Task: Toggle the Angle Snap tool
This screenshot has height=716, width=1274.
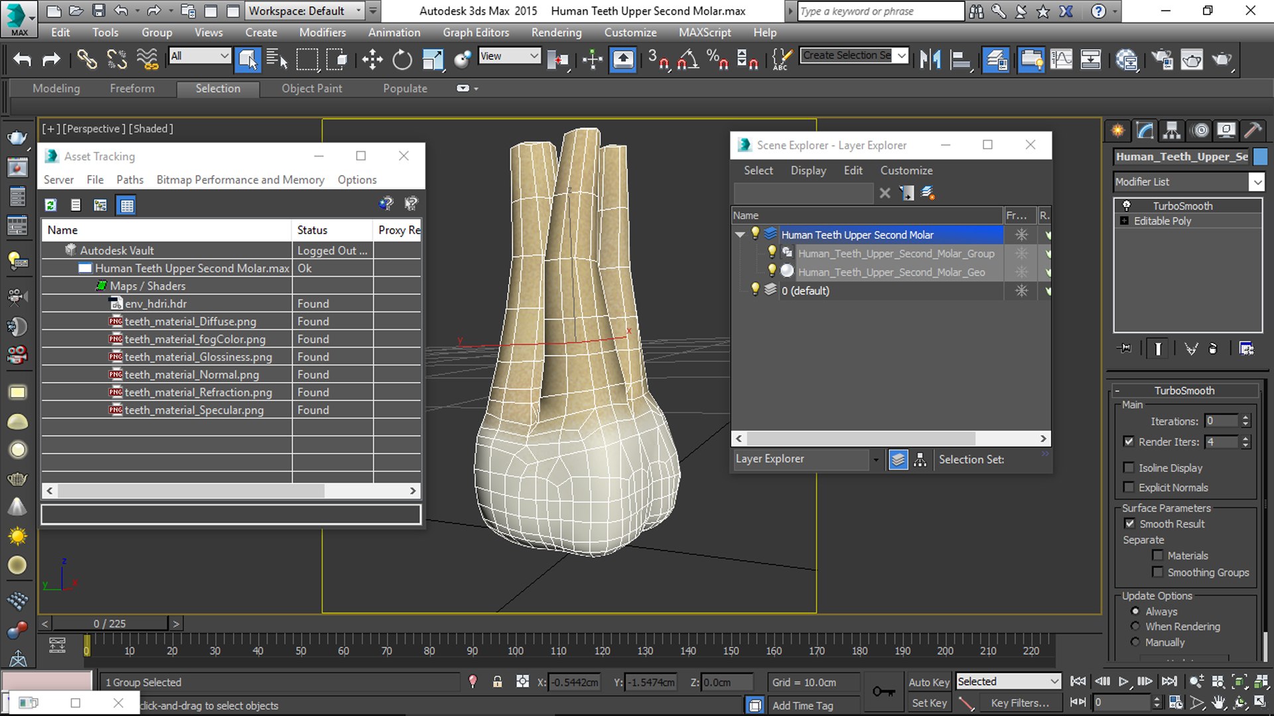Action: (688, 60)
